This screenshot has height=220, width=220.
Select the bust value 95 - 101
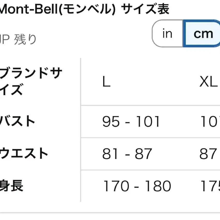click(x=132, y=121)
